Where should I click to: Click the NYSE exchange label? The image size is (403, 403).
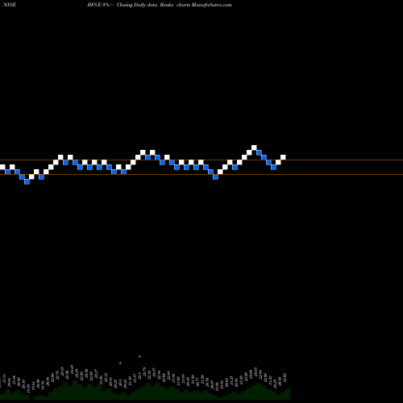point(10,5)
